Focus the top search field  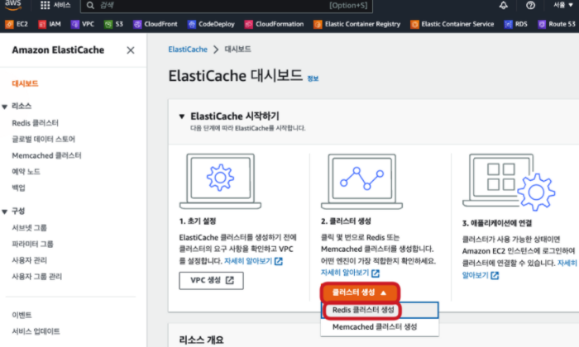click(227, 6)
